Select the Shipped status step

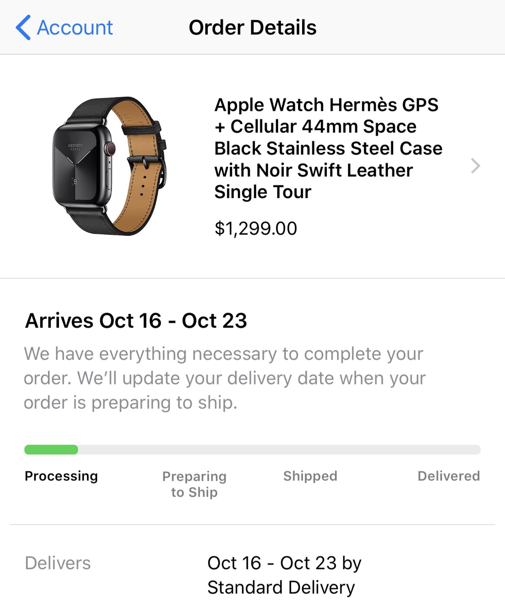310,476
